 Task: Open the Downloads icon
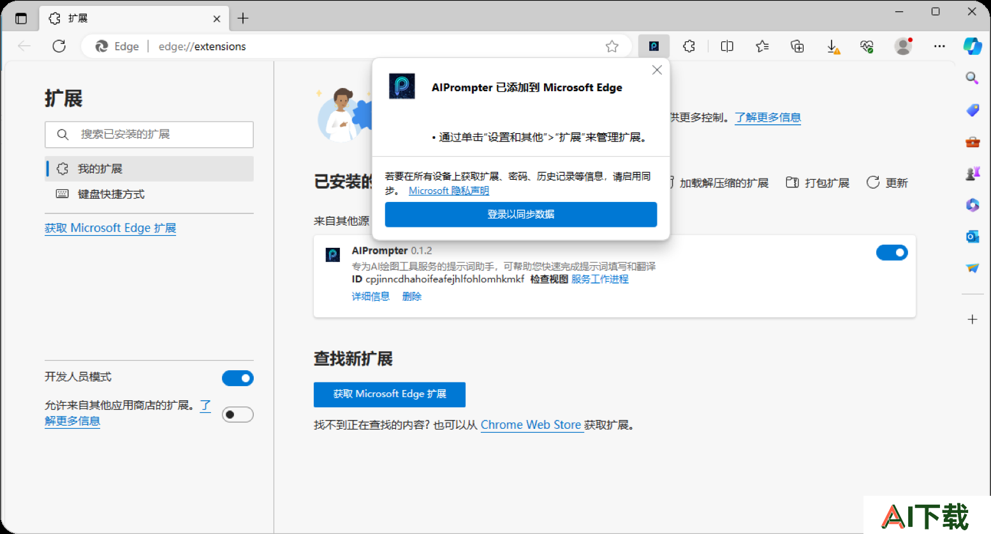point(833,46)
